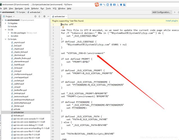Screen dimensions: 179x140
Task: Close the activate.bat editor tab
Action: 66,17
